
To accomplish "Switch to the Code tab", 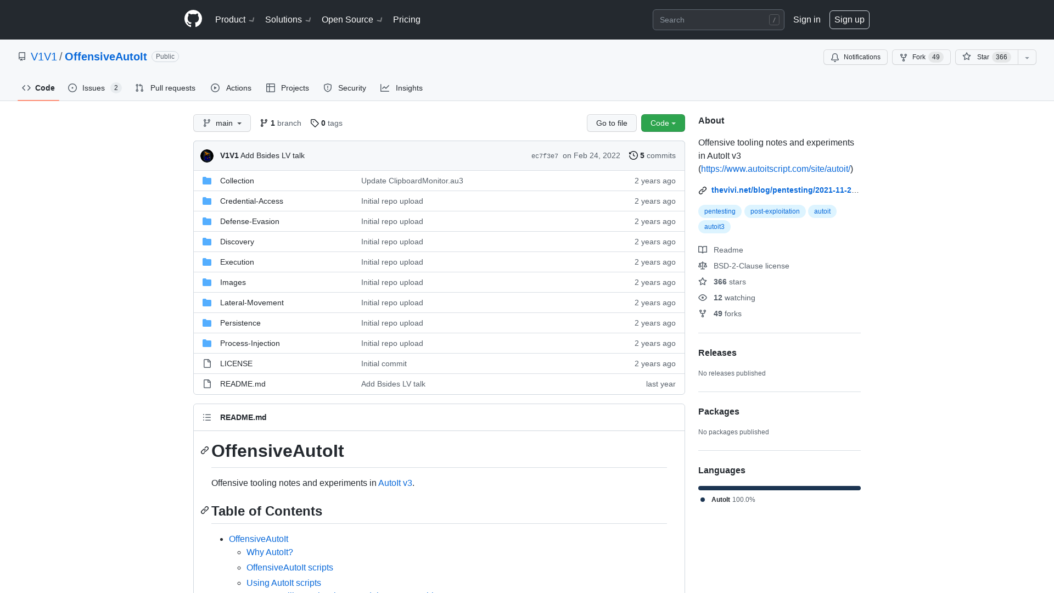I will click(x=38, y=88).
